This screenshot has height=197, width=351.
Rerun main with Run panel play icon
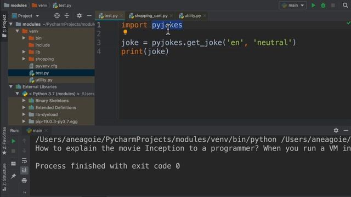tap(13, 141)
